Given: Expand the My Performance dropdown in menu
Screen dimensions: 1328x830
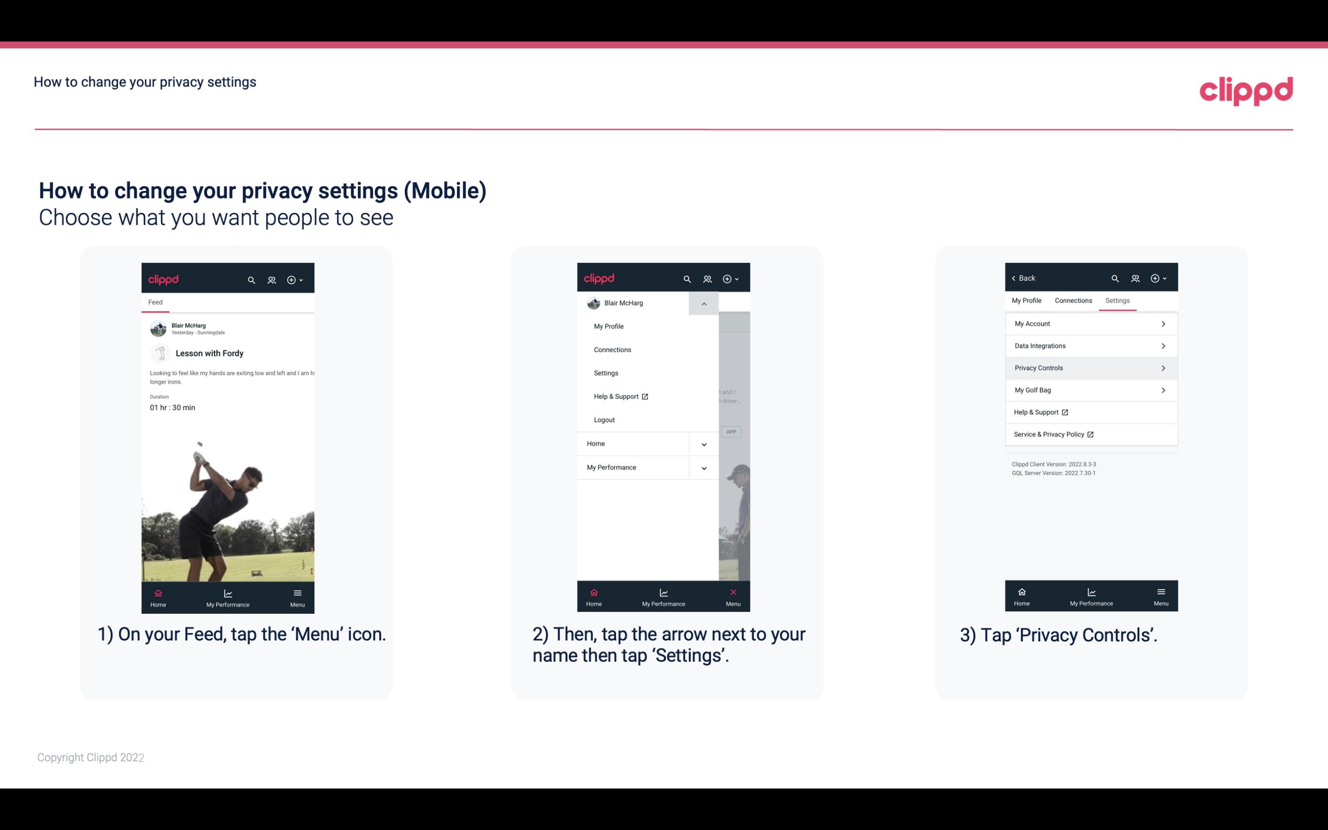Looking at the screenshot, I should (703, 467).
